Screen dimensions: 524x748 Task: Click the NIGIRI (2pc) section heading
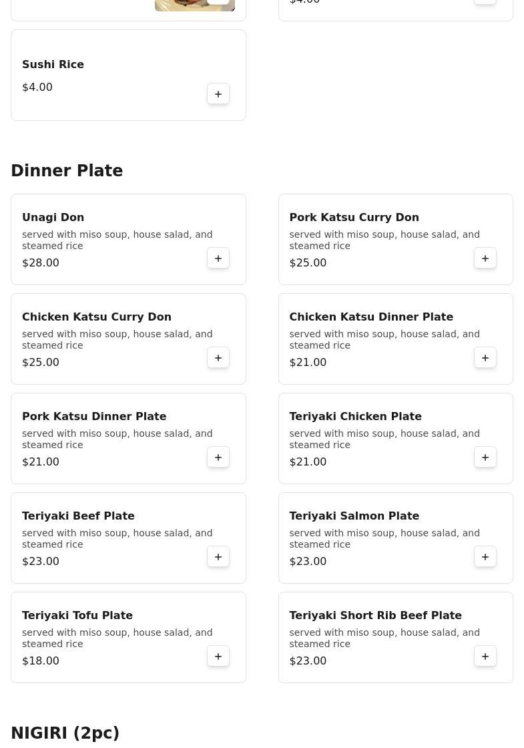click(x=65, y=733)
